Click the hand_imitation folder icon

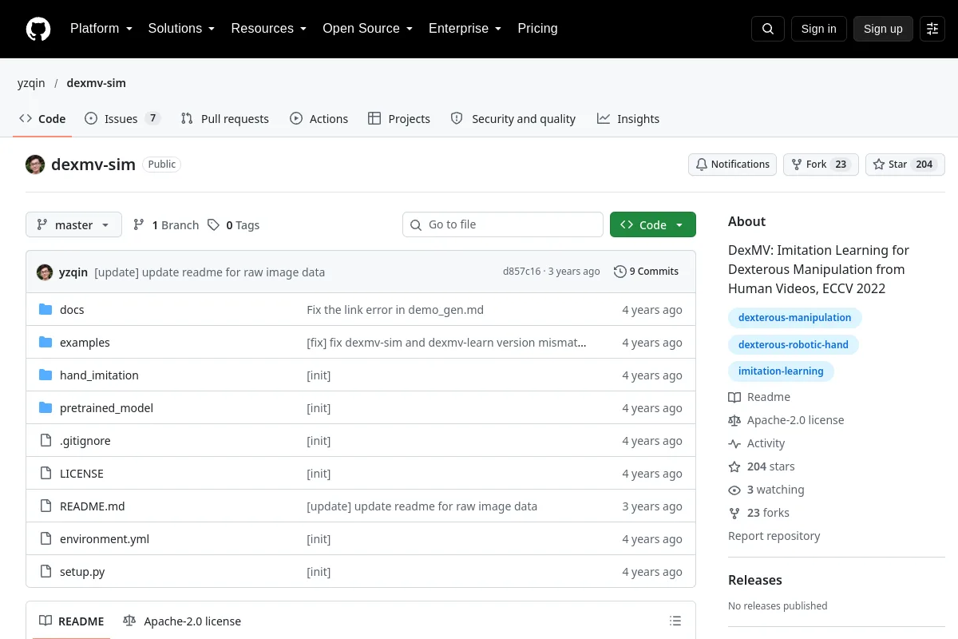(46, 375)
